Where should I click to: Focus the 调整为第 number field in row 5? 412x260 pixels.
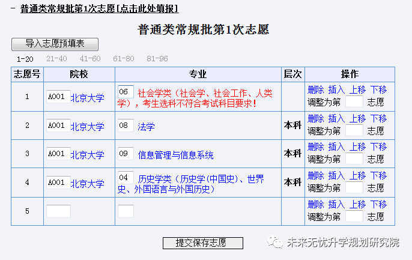click(354, 216)
